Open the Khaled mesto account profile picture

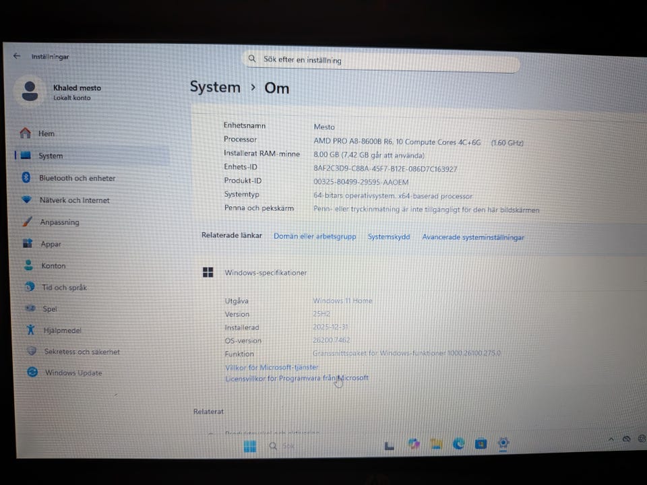(x=29, y=91)
